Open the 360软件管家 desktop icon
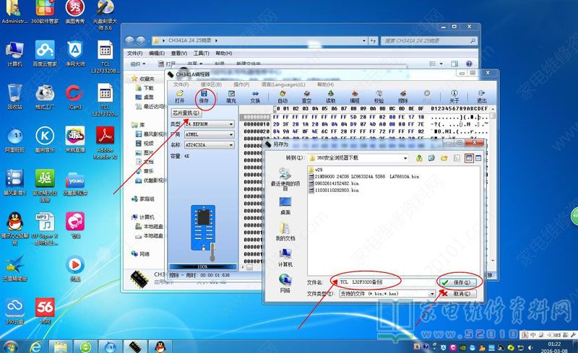 click(x=45, y=12)
